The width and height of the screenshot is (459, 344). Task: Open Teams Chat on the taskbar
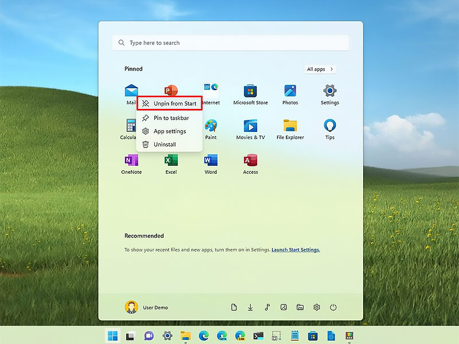point(149,335)
